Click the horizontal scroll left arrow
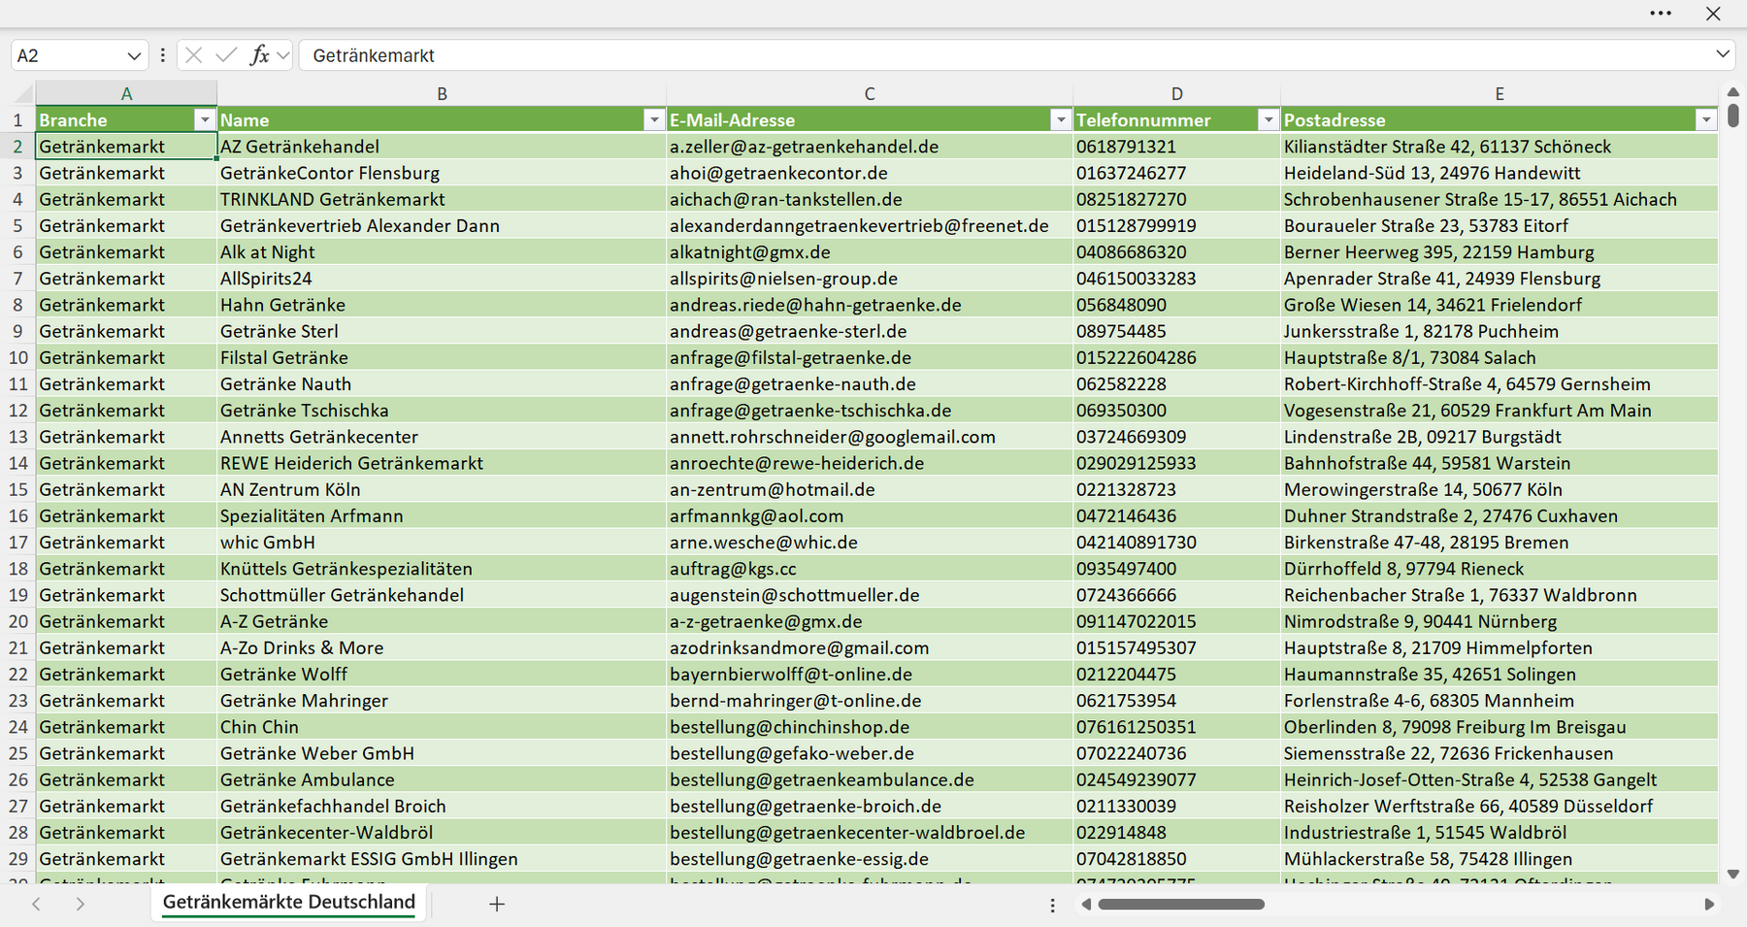 tap(1086, 904)
